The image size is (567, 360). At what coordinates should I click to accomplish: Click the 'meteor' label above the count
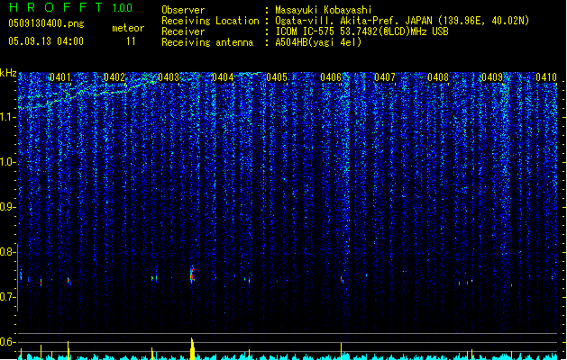point(128,28)
